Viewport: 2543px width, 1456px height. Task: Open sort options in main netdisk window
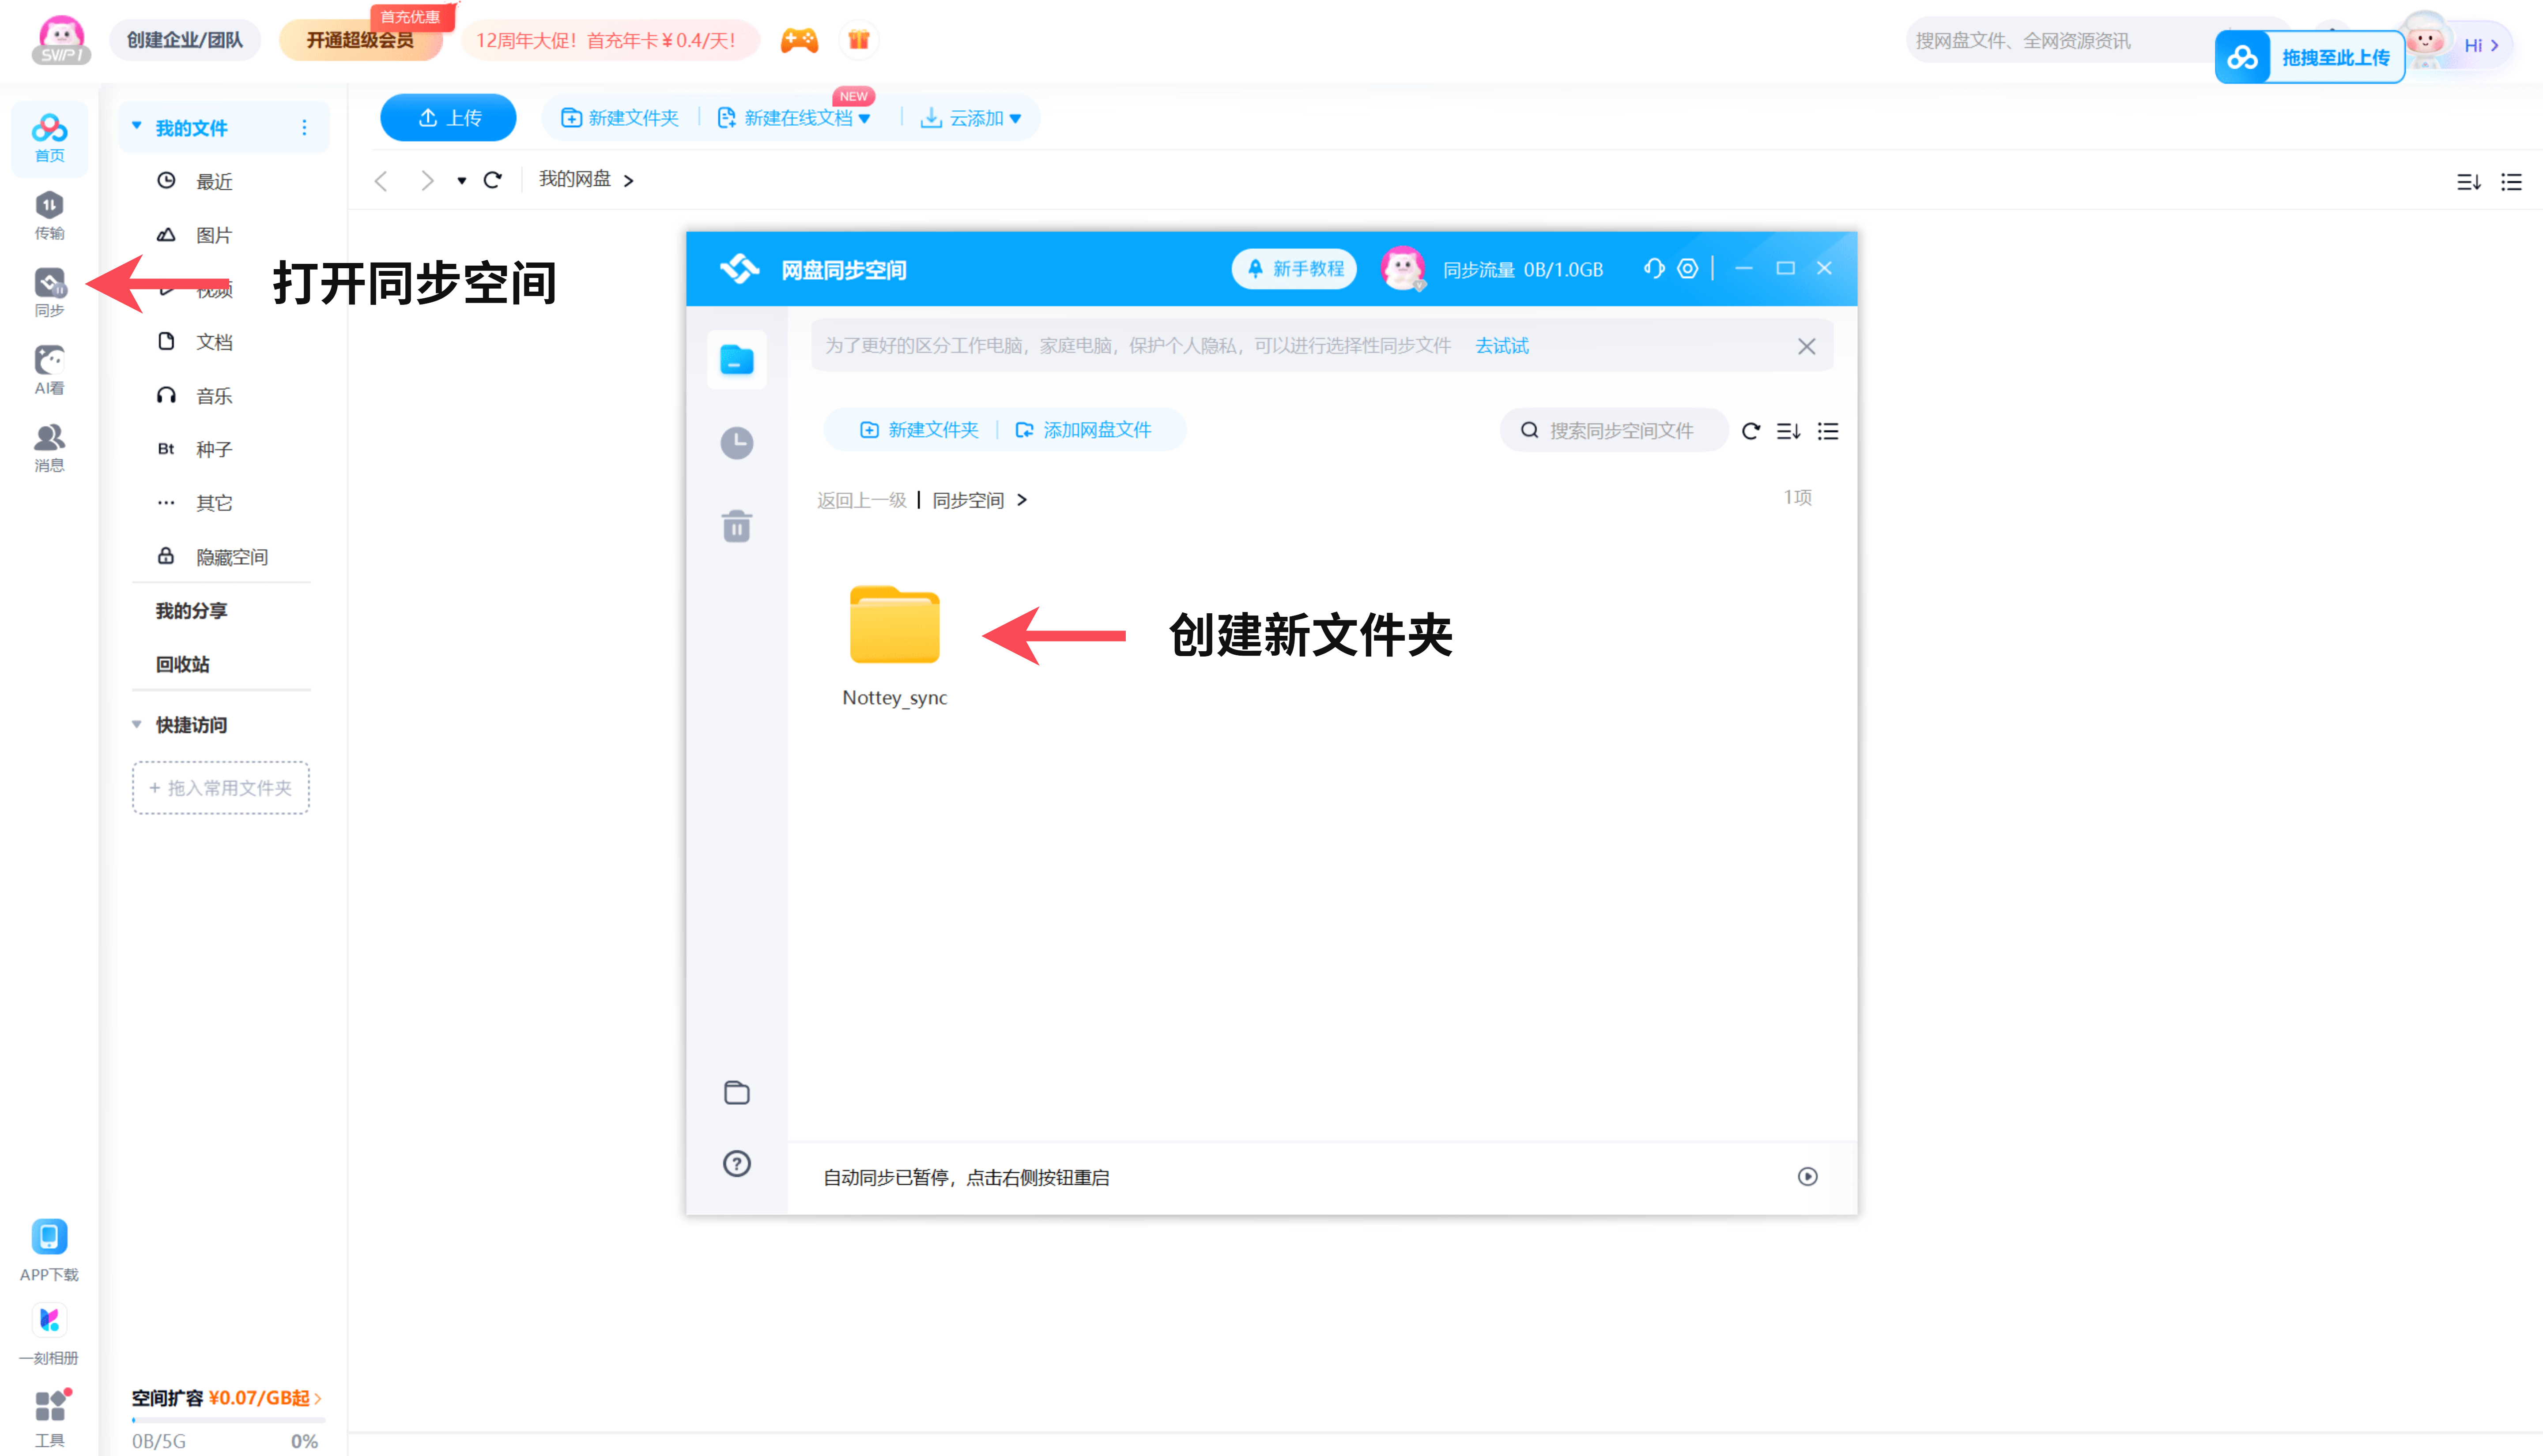pos(2469,182)
